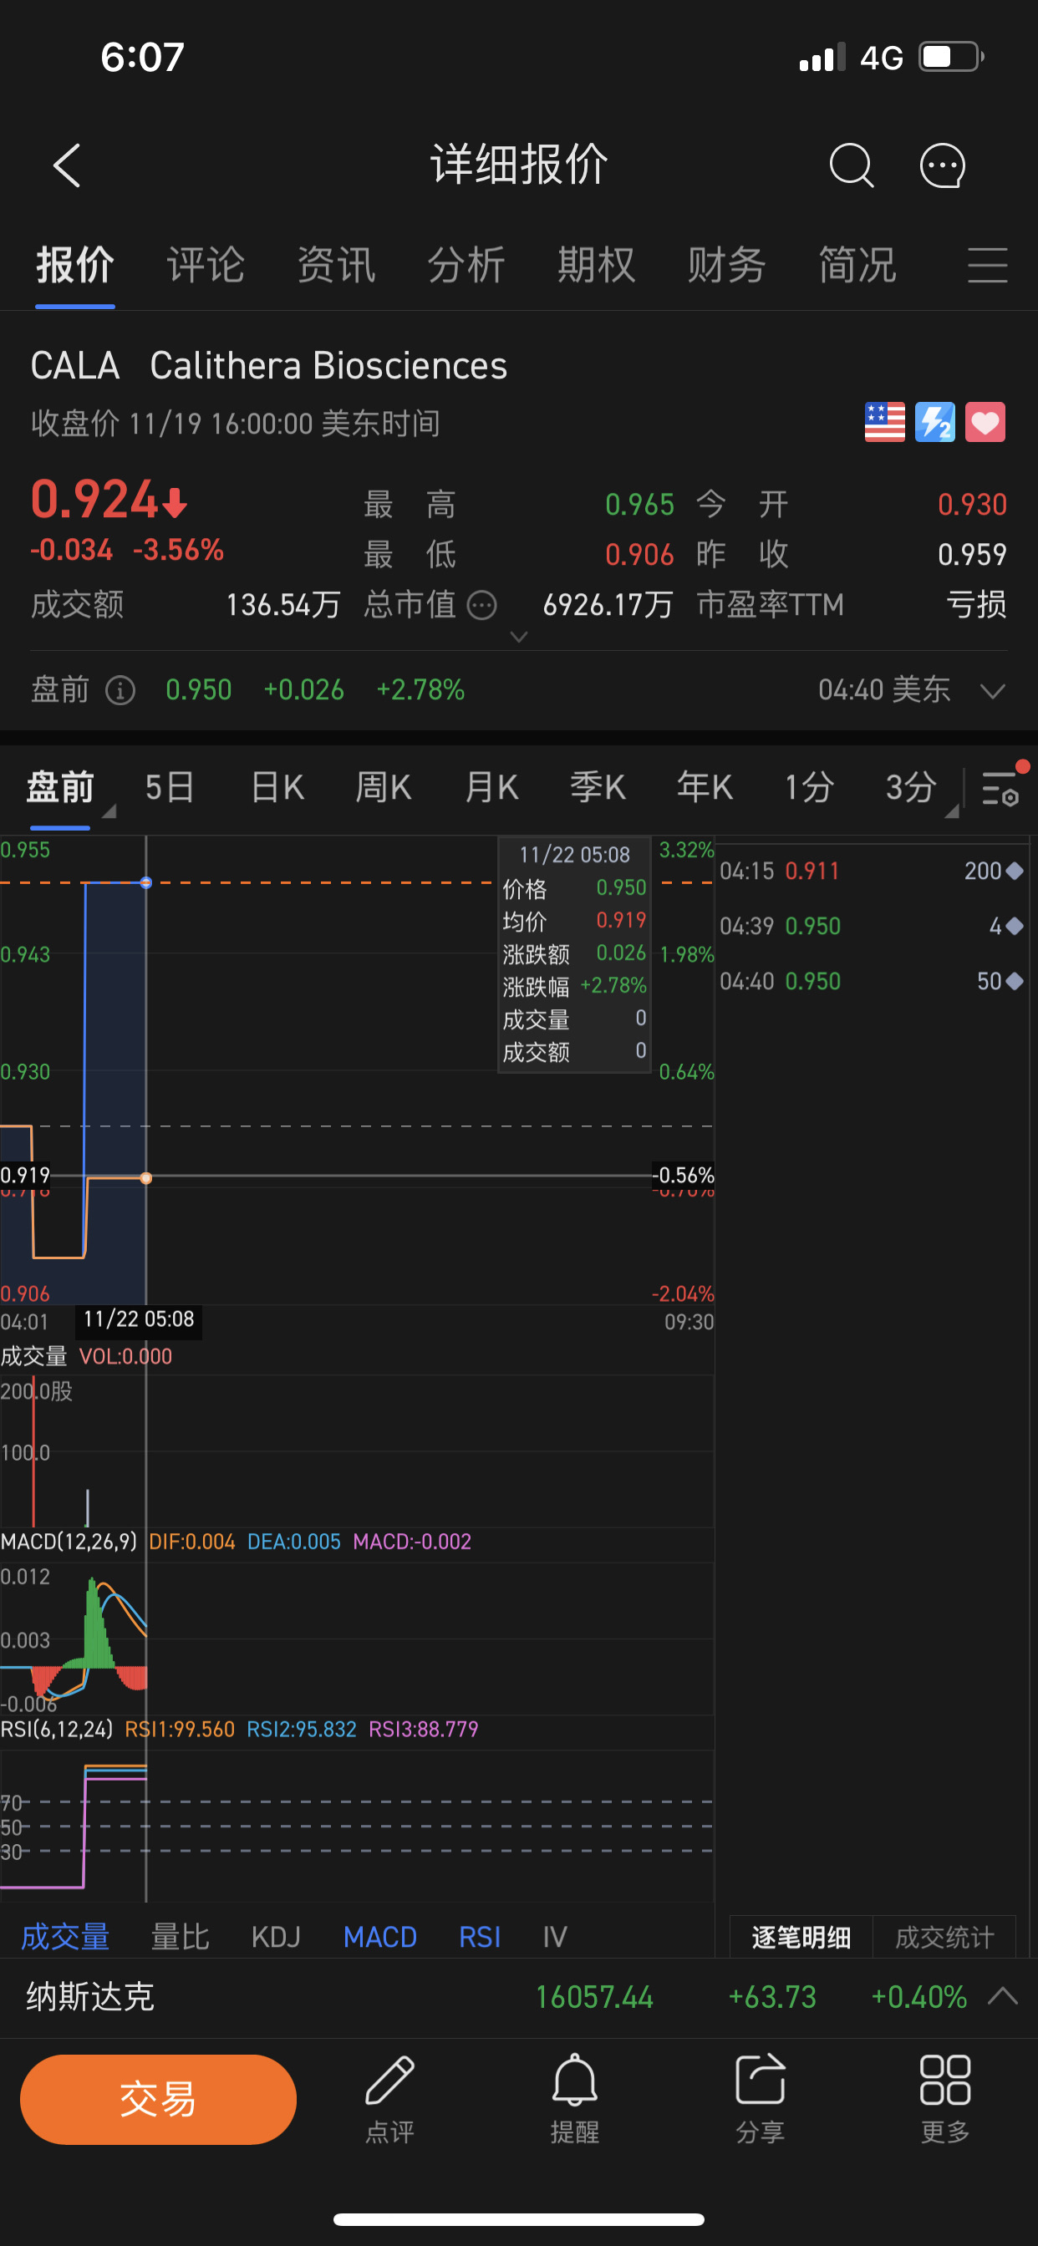
Task: Expand pre-market 04:40 美东 dropdown arrow
Action: click(993, 691)
